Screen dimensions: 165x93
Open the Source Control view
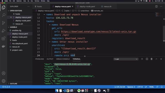point(3,23)
